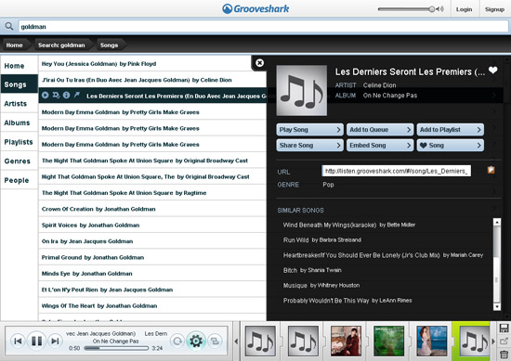Click artist name Celine Dion
Screen dimensions: 511x361
point(379,85)
